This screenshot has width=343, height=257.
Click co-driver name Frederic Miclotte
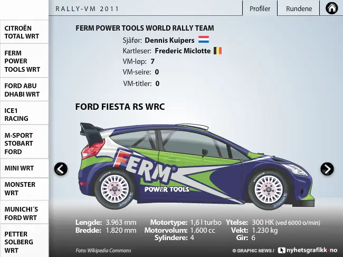pyautogui.click(x=183, y=51)
